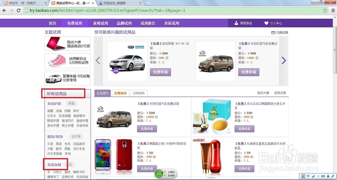This screenshot has width=337, height=180.
Task: Select the 面膜 subcategory
Action: tap(50, 111)
